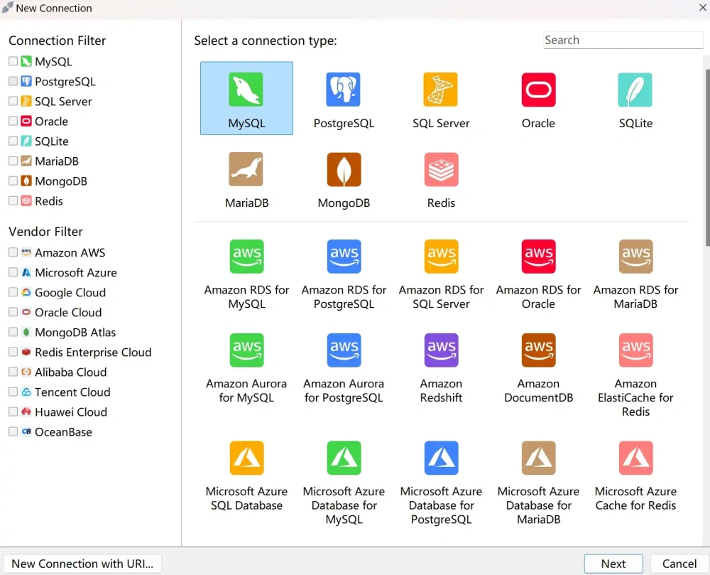Enable the Microsoft Azure vendor filter
The image size is (710, 575).
click(x=13, y=272)
